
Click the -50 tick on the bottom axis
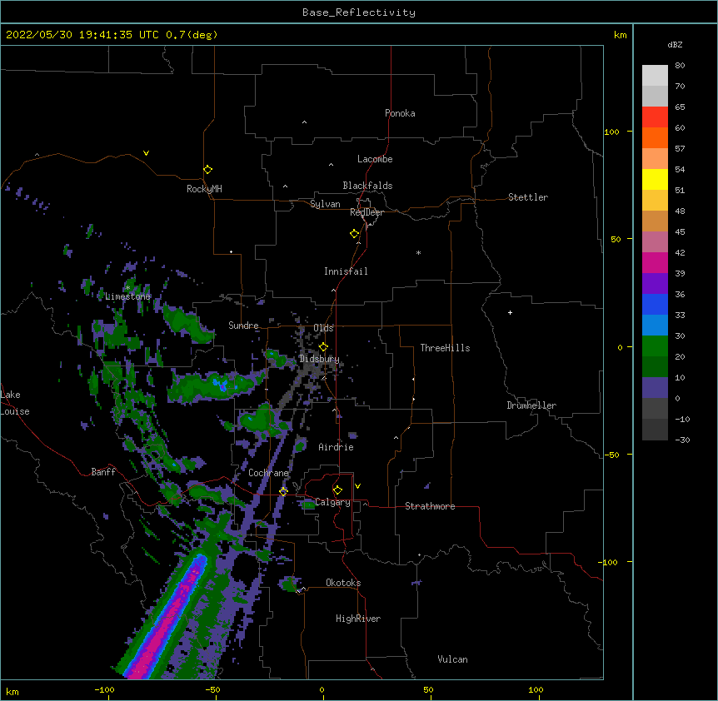(212, 689)
